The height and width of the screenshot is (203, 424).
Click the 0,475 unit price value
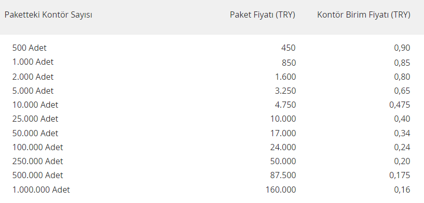[x=400, y=105]
